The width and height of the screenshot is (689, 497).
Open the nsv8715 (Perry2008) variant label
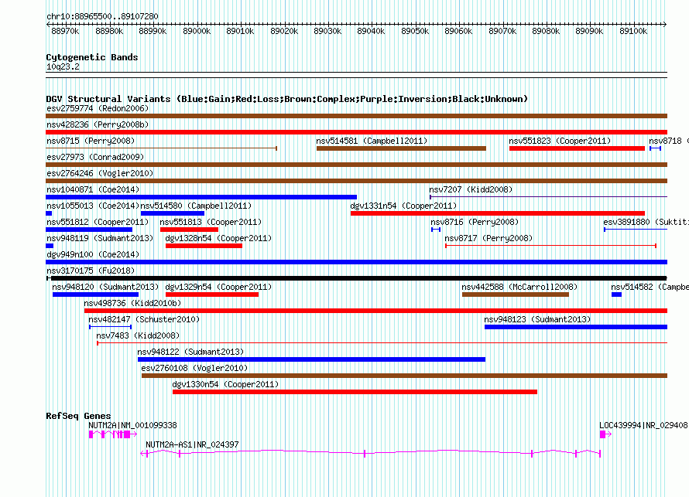click(91, 141)
